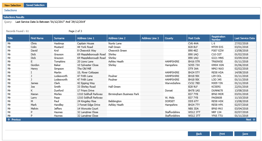Click 'Nunts Lane' cell
Image resolution: width=262 pixels, height=141 pixels.
[115, 43]
